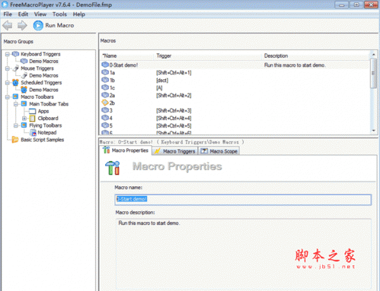Select the Macro Properties tab

(125, 150)
